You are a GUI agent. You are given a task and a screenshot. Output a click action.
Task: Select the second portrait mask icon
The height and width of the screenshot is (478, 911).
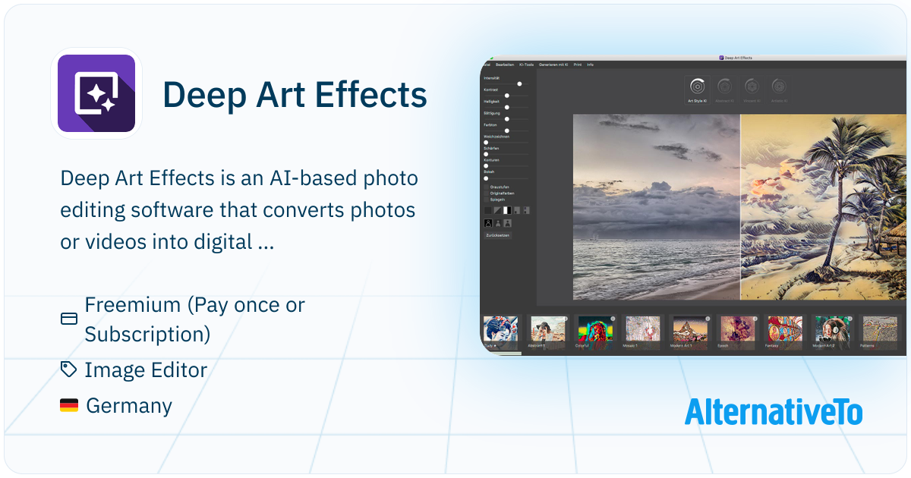498,223
